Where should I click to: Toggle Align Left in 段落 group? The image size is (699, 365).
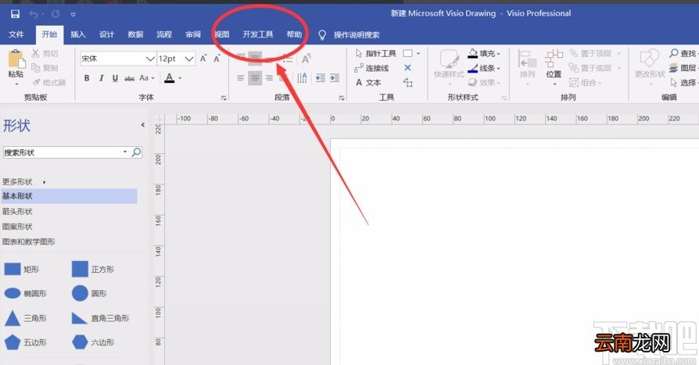241,78
